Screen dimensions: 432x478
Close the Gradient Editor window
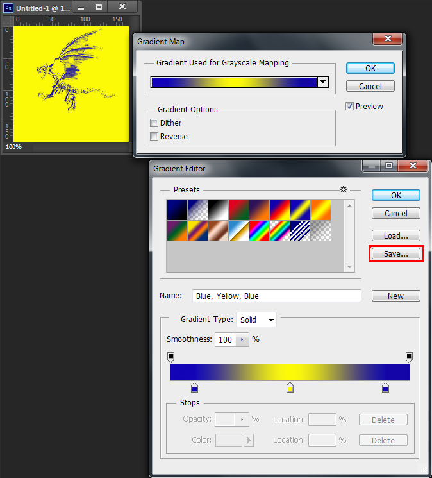click(x=413, y=166)
